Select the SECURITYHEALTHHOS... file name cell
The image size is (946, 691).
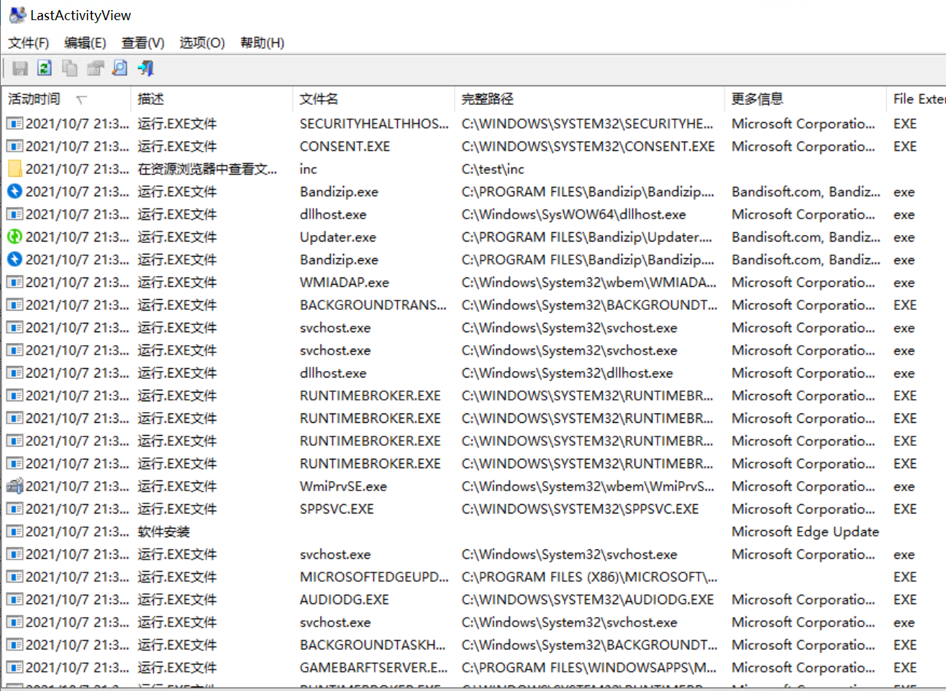click(374, 124)
